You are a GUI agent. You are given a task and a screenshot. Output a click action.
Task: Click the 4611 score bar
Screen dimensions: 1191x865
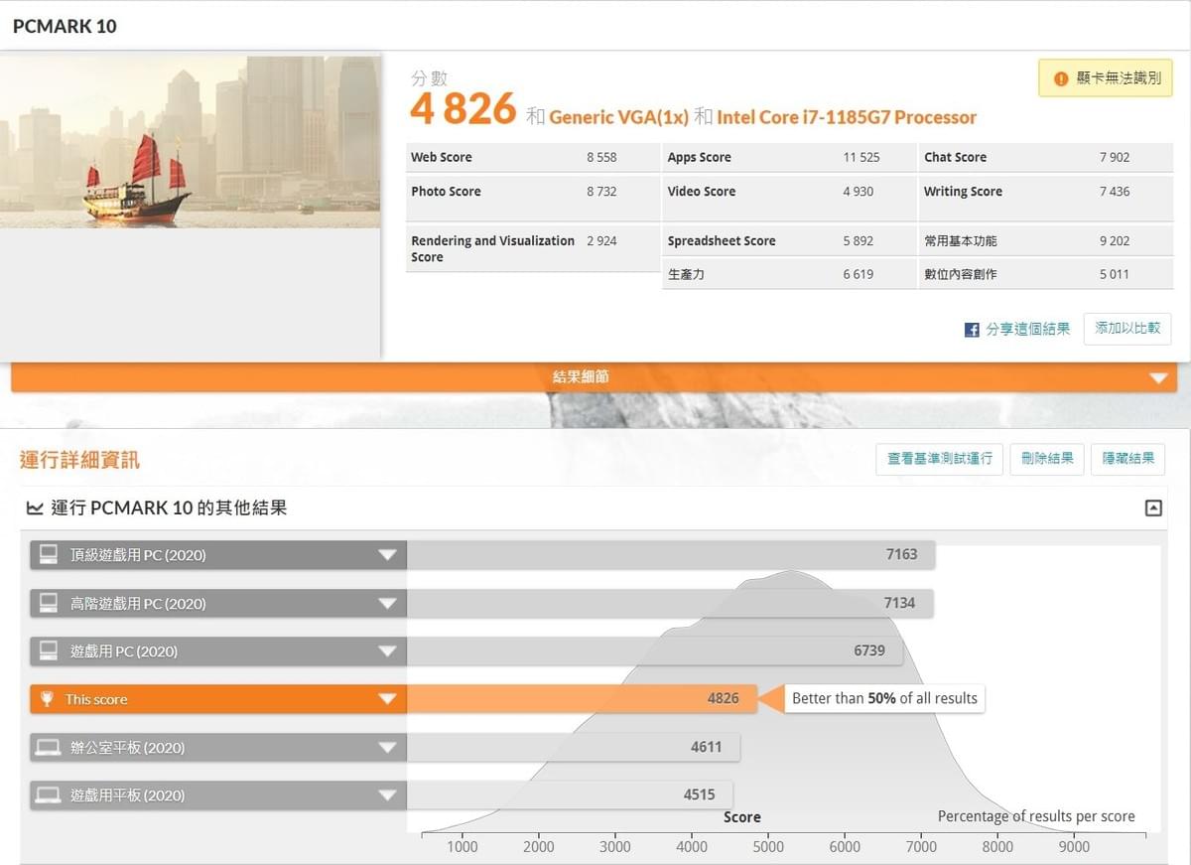(574, 747)
